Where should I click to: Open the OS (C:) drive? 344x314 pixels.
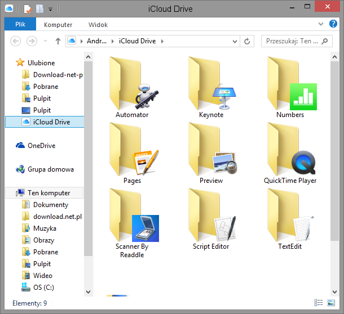click(38, 288)
